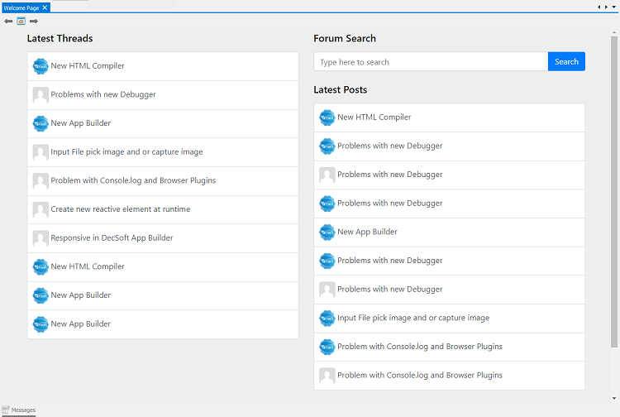This screenshot has height=417, width=620.
Task: Click the forward navigation arrow
Action: pyautogui.click(x=34, y=21)
